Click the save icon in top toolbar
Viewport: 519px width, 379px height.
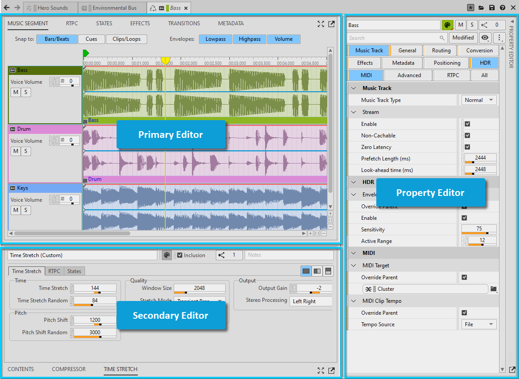point(492,8)
